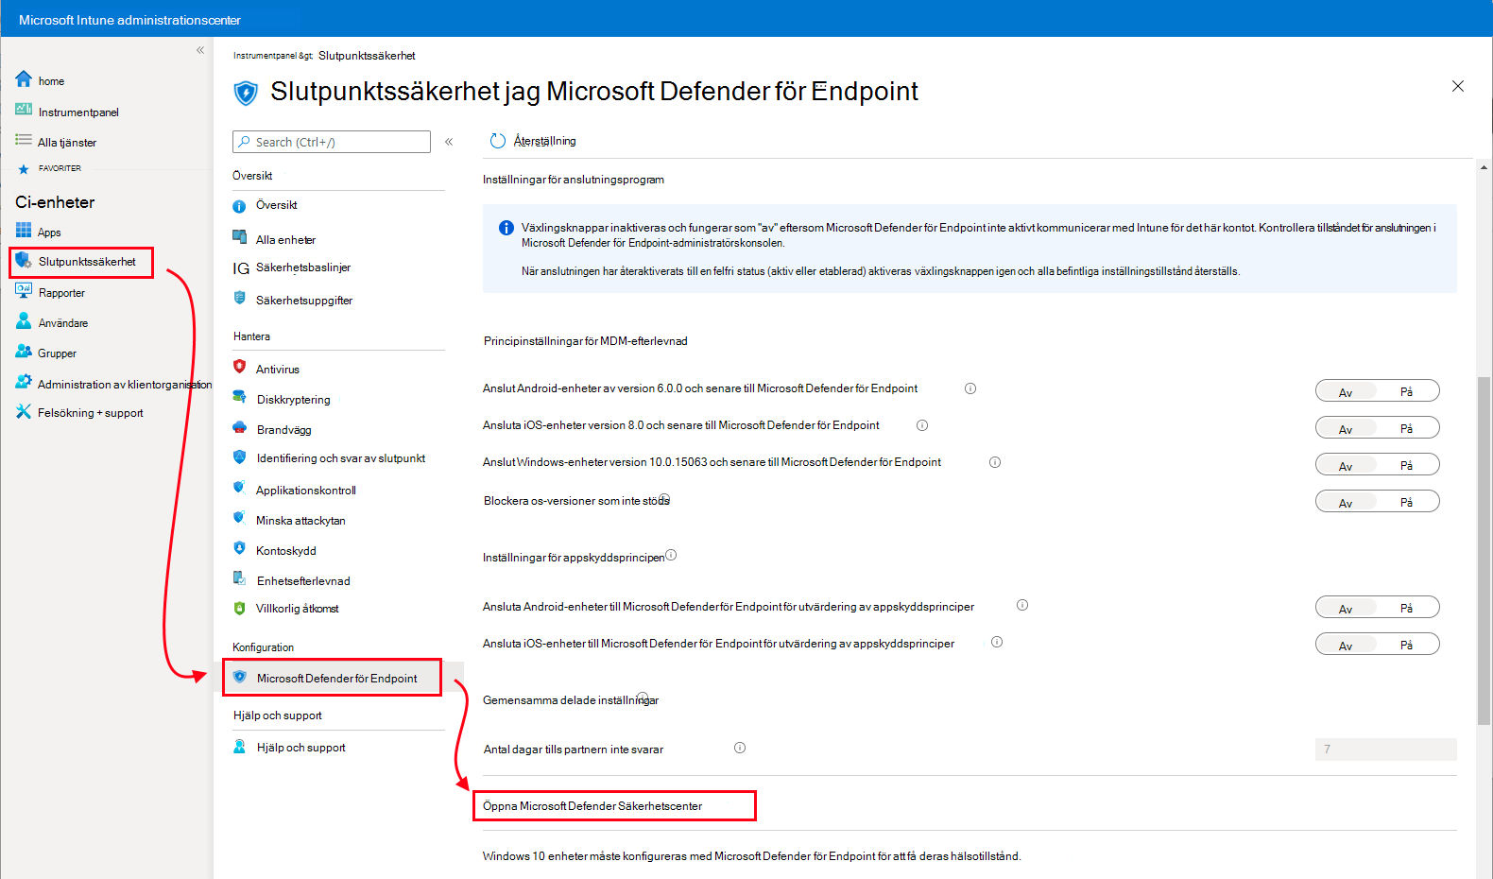Click the Enhetsefterlevnad icon
Screen dimensions: 1493x879
(x=239, y=578)
